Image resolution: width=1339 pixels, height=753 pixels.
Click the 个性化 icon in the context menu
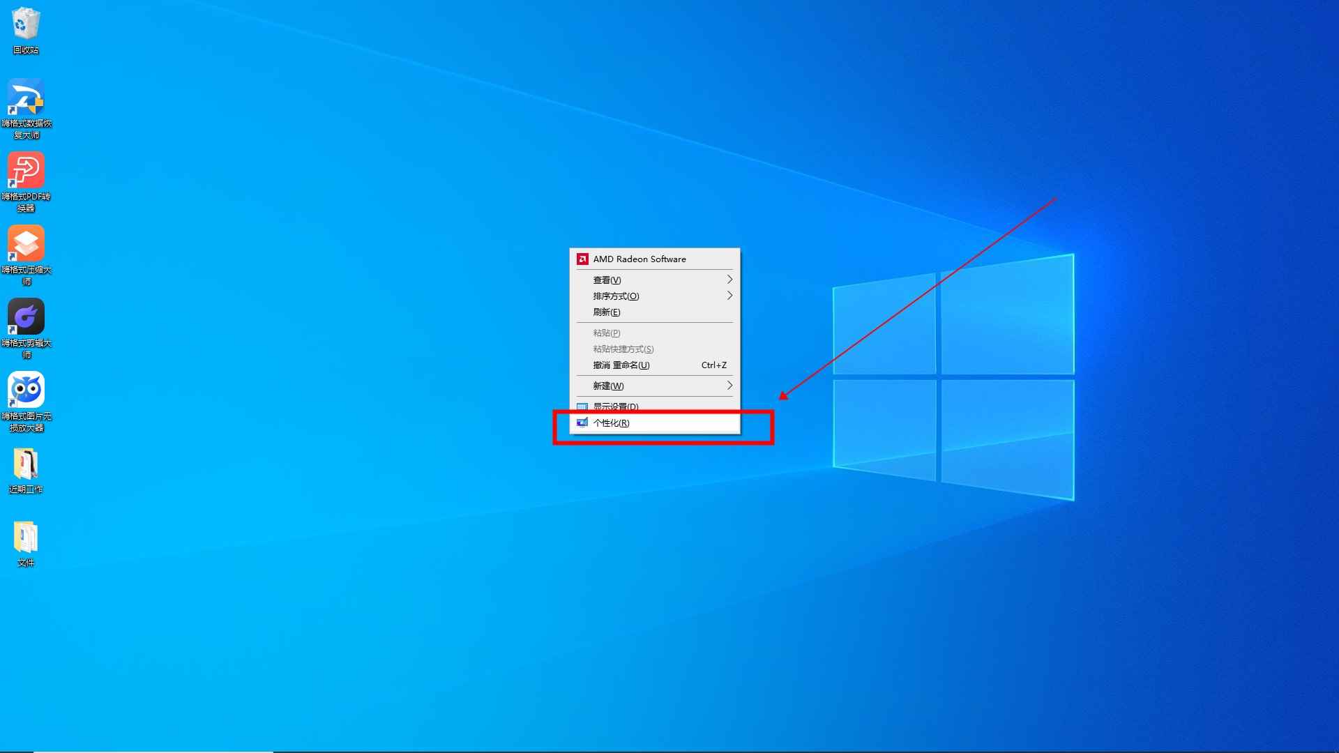coord(582,423)
